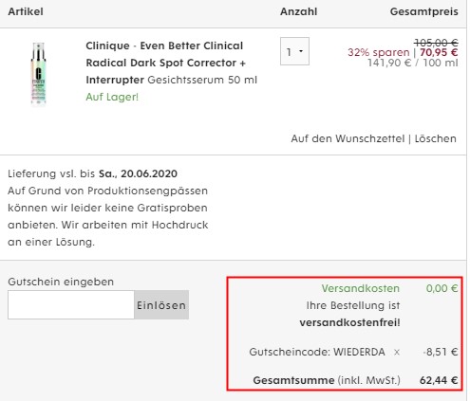Remove the WIEDERDA coupon code with the x icon
This screenshot has height=401, width=470.
[x=397, y=352]
